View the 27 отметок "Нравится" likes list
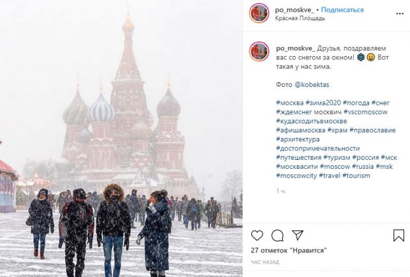The image size is (410, 277). click(x=289, y=251)
